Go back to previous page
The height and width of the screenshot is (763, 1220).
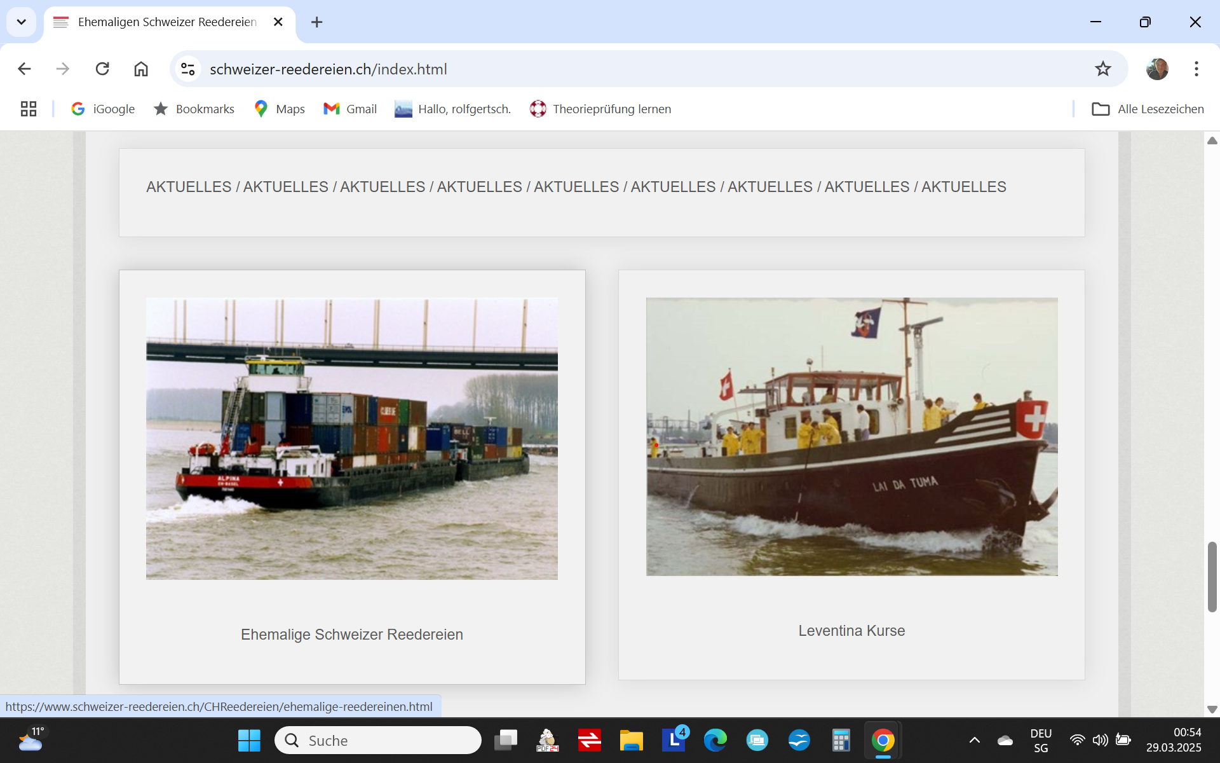24,69
